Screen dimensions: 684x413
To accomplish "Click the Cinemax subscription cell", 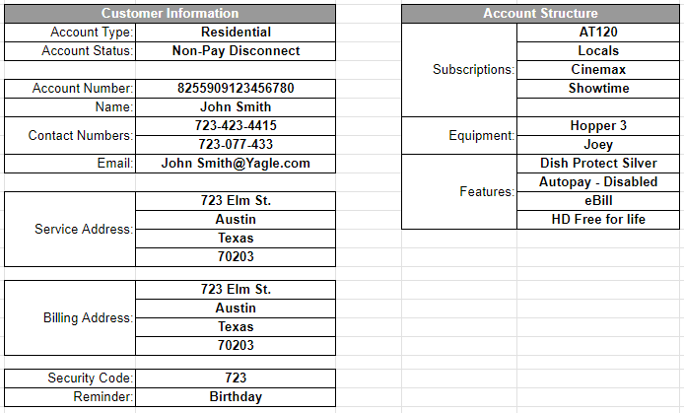I will (x=598, y=70).
